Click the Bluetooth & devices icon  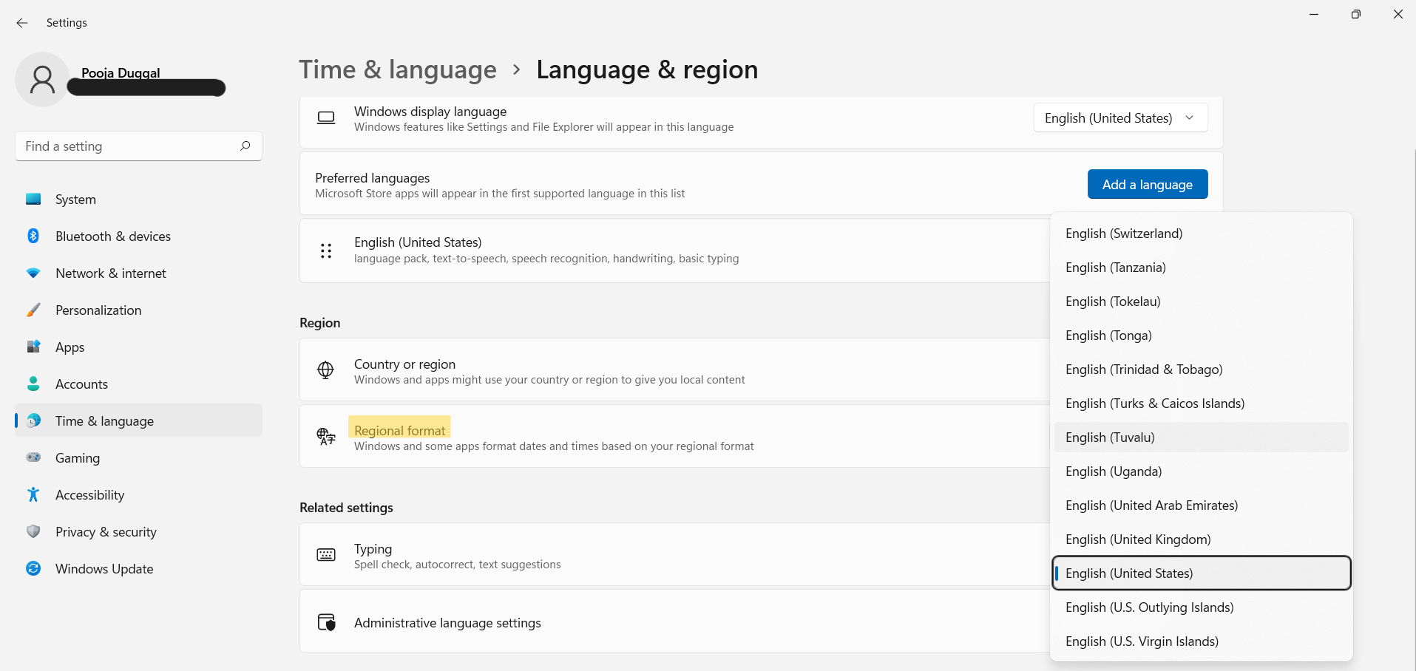point(33,236)
